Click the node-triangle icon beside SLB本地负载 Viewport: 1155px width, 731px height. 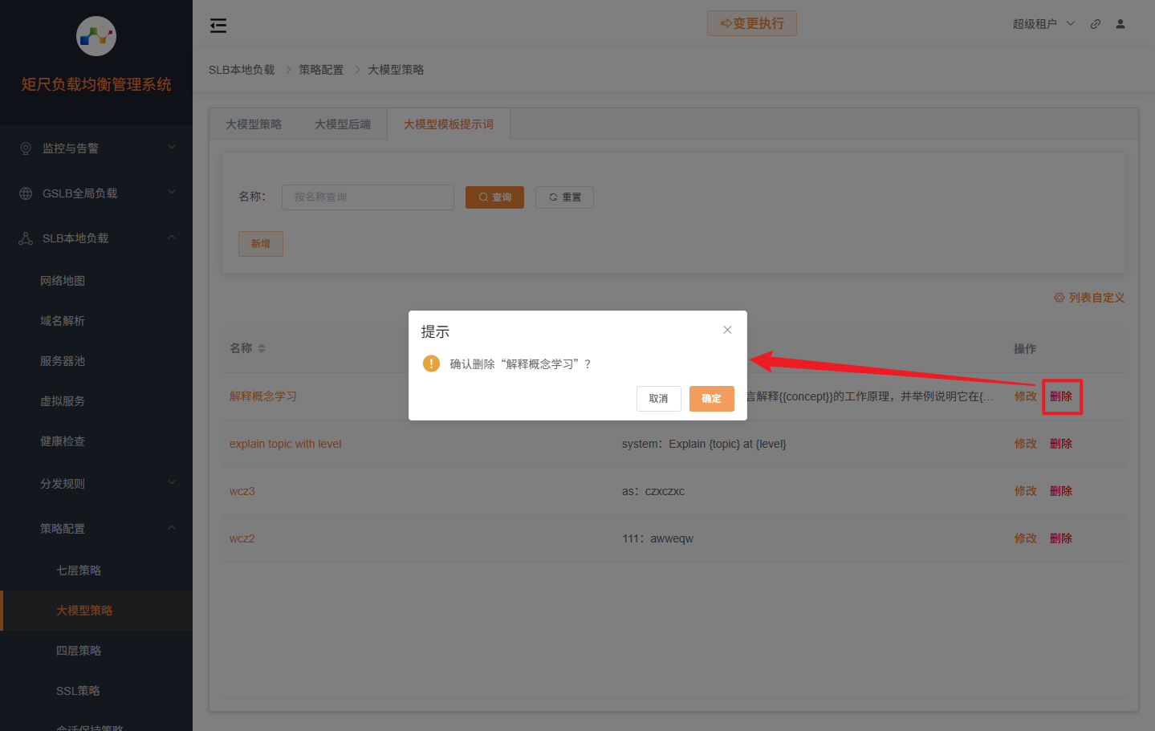(24, 238)
